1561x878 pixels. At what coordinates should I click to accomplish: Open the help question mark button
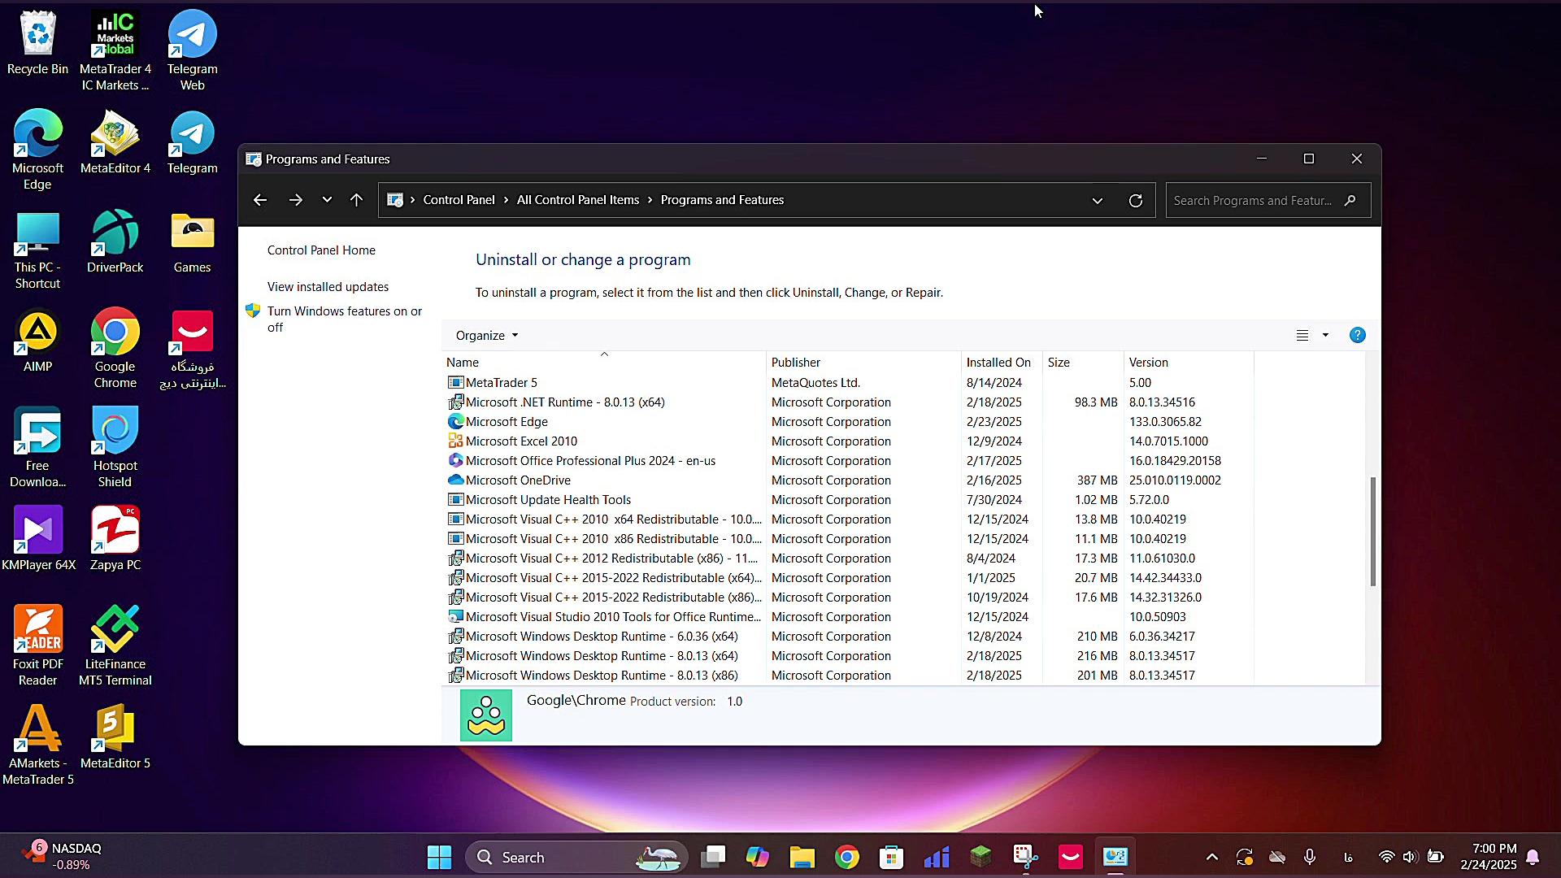(1357, 335)
